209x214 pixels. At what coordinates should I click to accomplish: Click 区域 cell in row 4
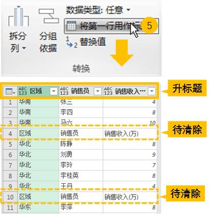coord(38,133)
